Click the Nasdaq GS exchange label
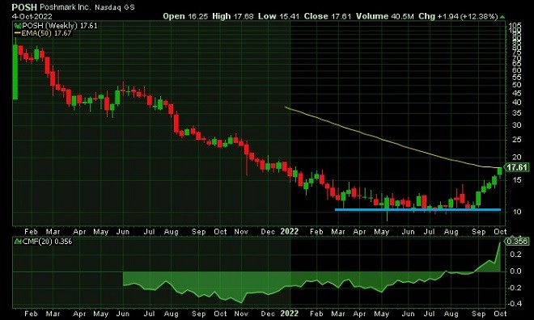This screenshot has width=534, height=320. (115, 7)
